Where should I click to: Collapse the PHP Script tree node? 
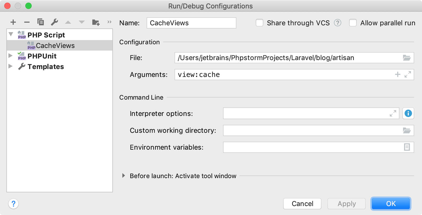pos(11,34)
